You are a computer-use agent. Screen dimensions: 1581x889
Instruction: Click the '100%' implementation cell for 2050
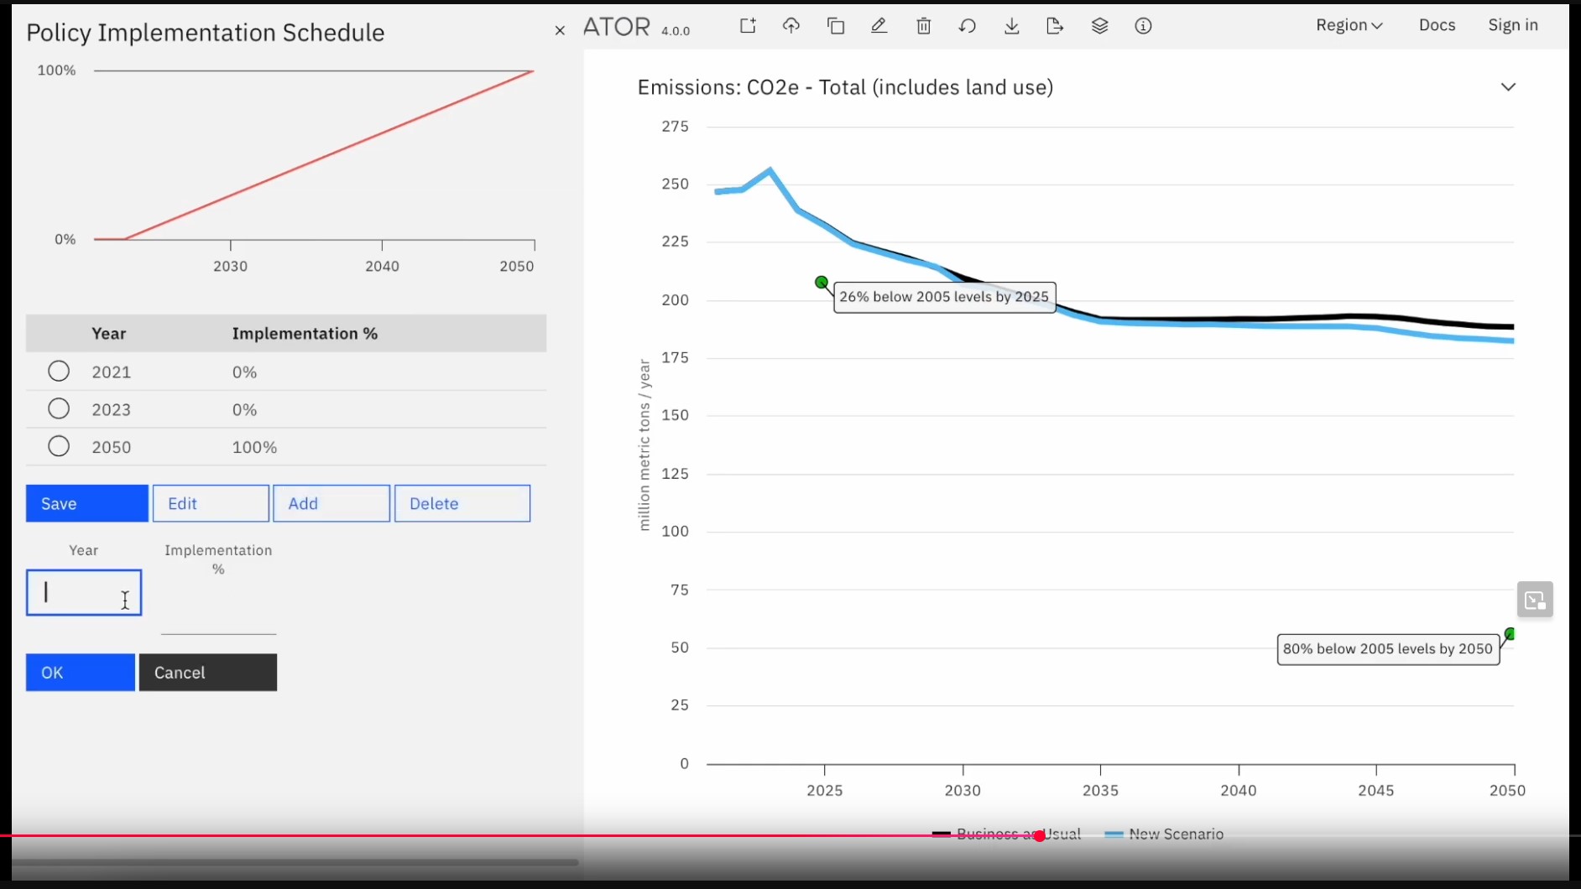(254, 447)
